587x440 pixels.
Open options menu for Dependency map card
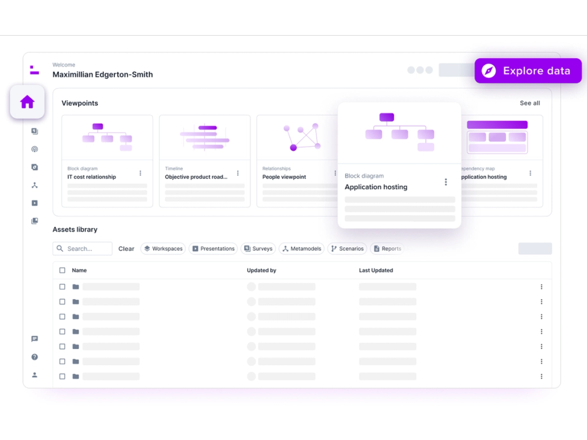[530, 173]
